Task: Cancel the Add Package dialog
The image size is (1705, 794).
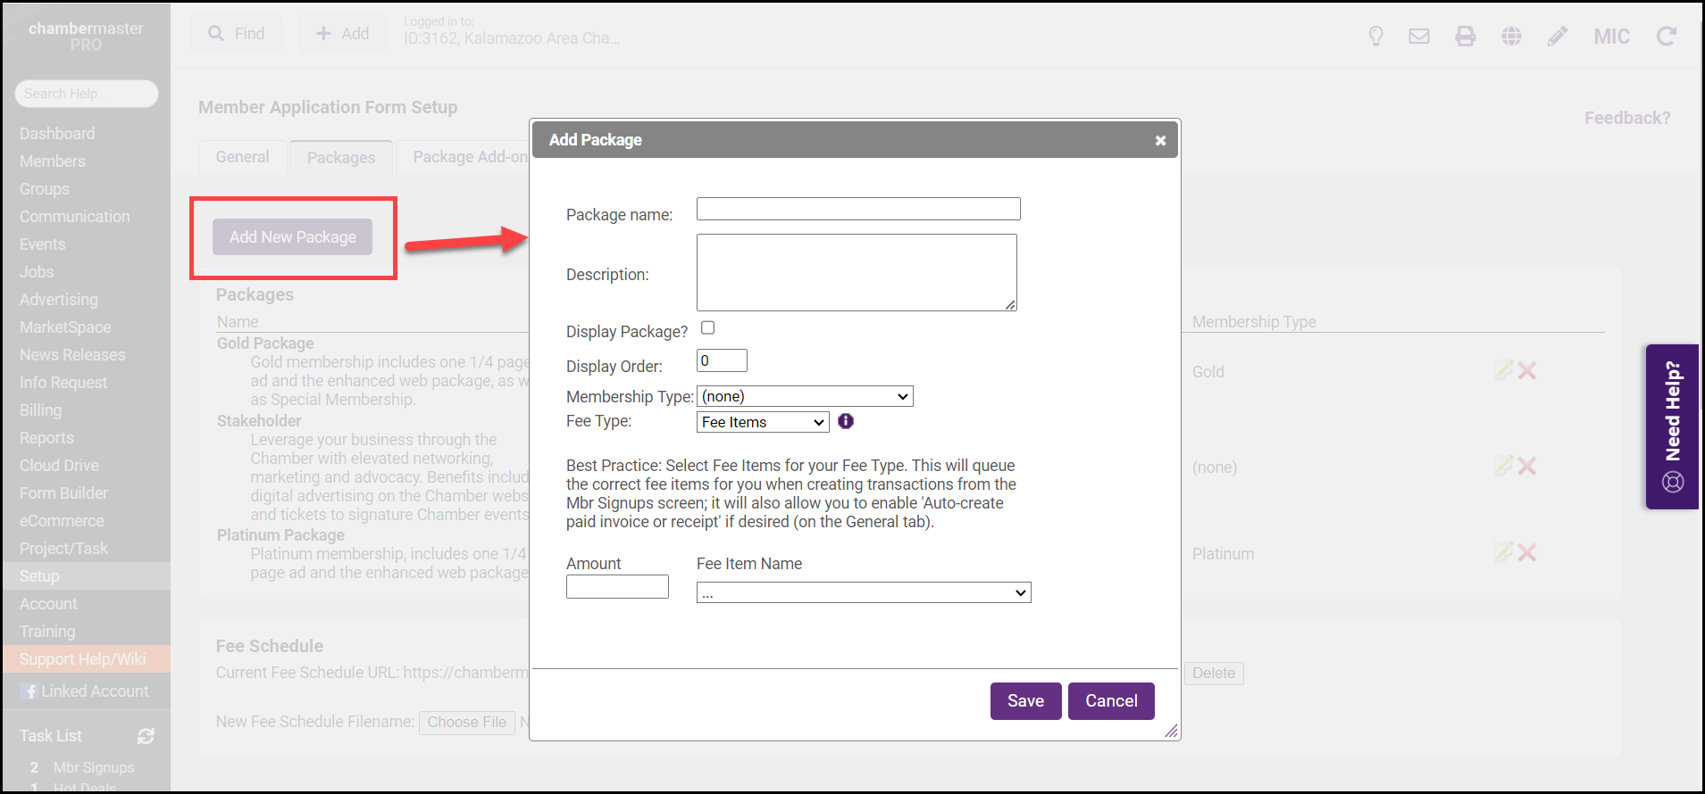Action: point(1111,701)
